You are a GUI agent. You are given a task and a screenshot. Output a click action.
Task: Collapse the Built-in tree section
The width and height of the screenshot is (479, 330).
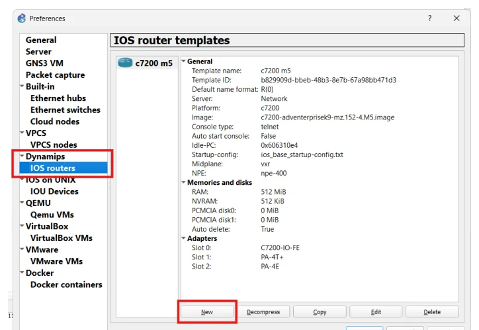point(22,86)
